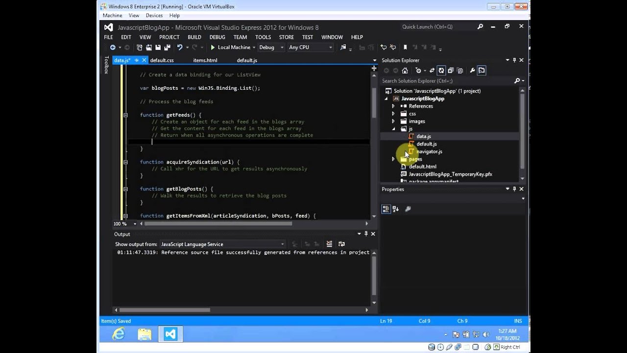
Task: Expand the images folder
Action: [x=393, y=121]
